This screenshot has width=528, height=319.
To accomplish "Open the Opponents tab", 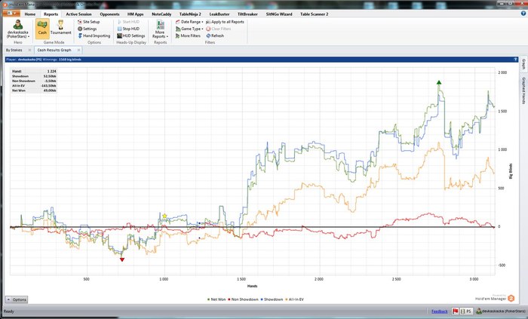I will (110, 14).
